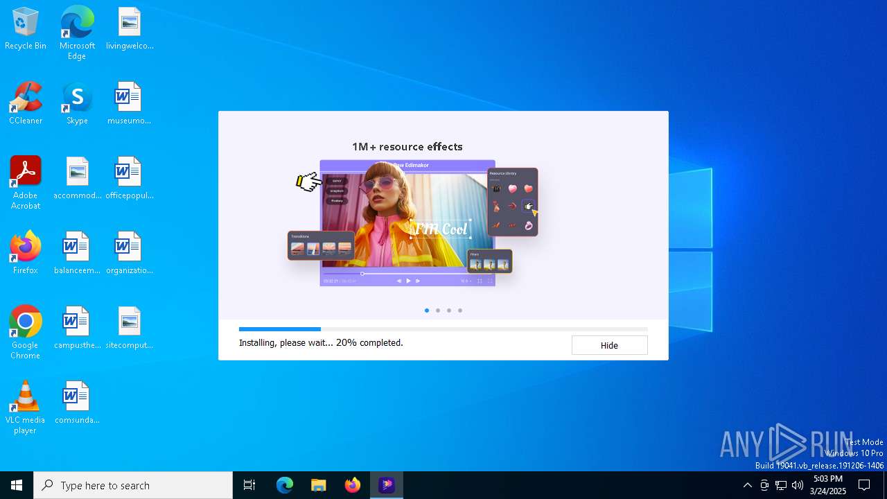Open Adobe Acrobat desktop shortcut

[x=26, y=183]
